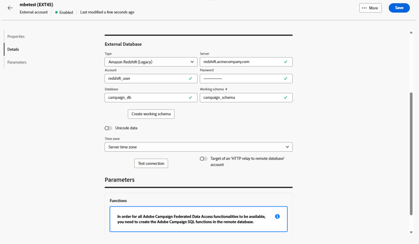This screenshot has height=244, width=419.
Task: Switch to the Properties section
Action: coord(16,37)
